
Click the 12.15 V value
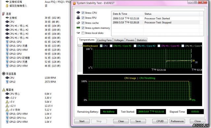click(48, 106)
